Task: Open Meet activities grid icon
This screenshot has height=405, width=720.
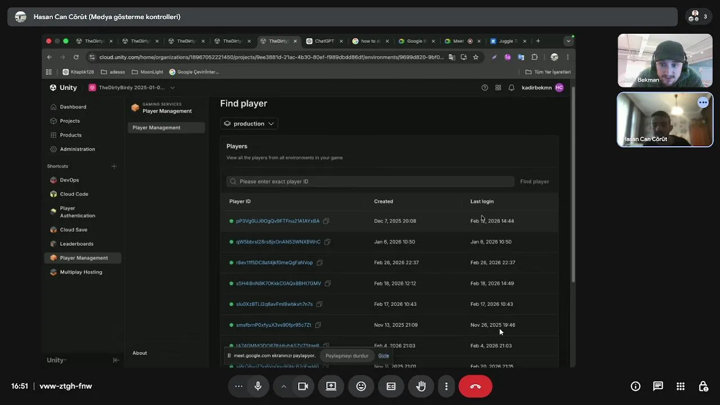Action: 681,386
